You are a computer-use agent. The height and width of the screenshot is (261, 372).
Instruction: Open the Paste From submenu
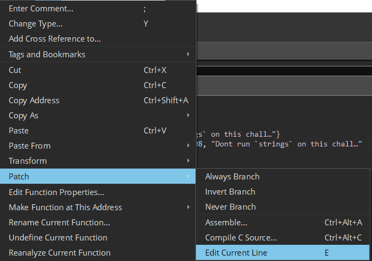click(x=30, y=146)
